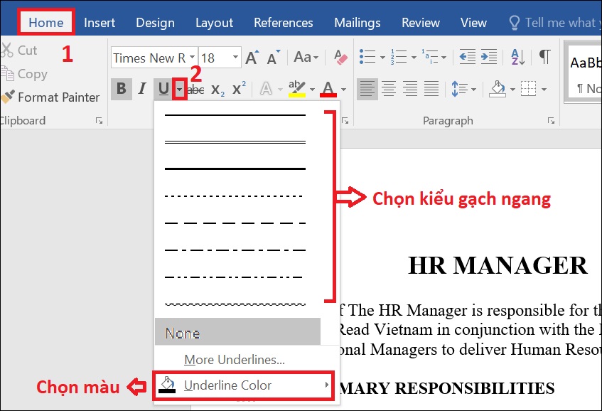The width and height of the screenshot is (602, 411).
Task: Toggle Italic formatting
Action: [142, 89]
